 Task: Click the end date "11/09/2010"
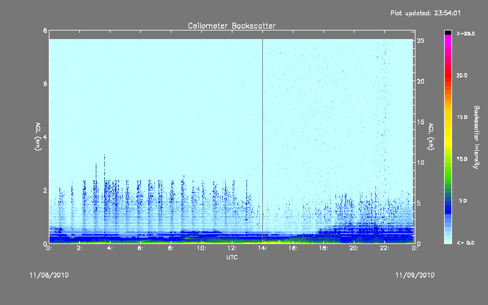coord(415,275)
